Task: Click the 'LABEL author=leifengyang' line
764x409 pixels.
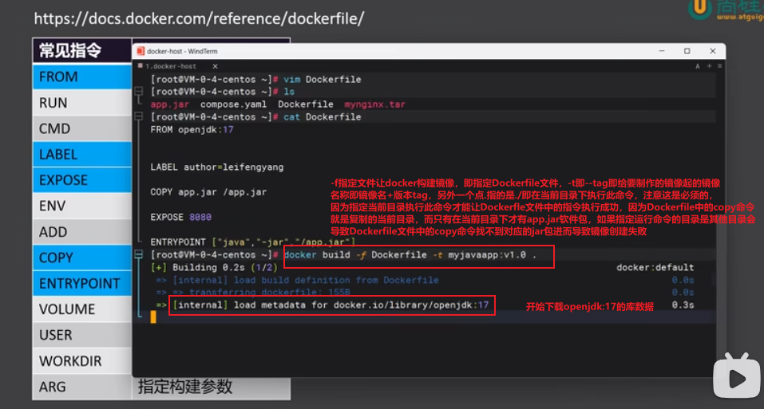Action: point(217,167)
